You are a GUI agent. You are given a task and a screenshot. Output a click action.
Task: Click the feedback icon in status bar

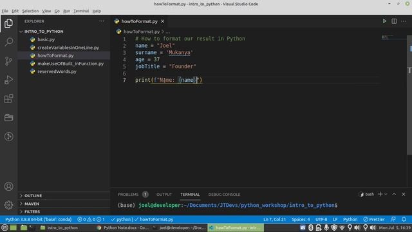pyautogui.click(x=393, y=219)
